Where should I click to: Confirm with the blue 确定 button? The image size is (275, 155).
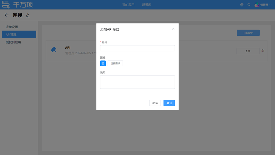[169, 103]
